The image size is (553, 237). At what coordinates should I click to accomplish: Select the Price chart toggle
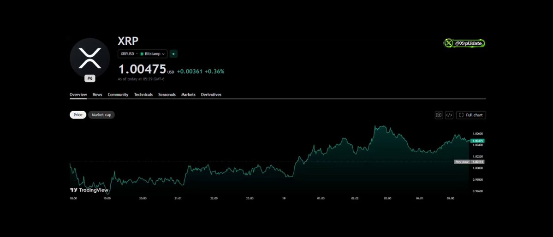coord(78,115)
